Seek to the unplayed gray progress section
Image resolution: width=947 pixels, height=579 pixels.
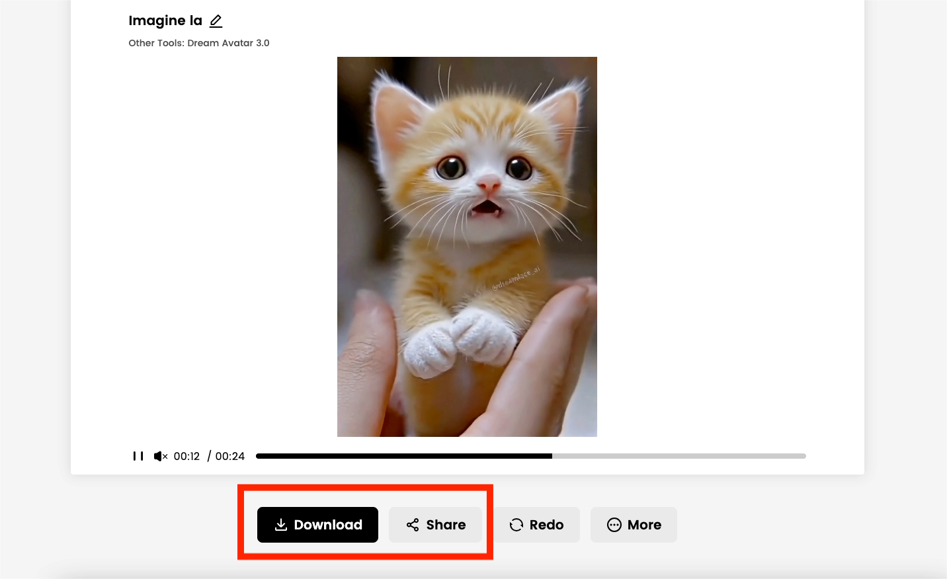[678, 456]
